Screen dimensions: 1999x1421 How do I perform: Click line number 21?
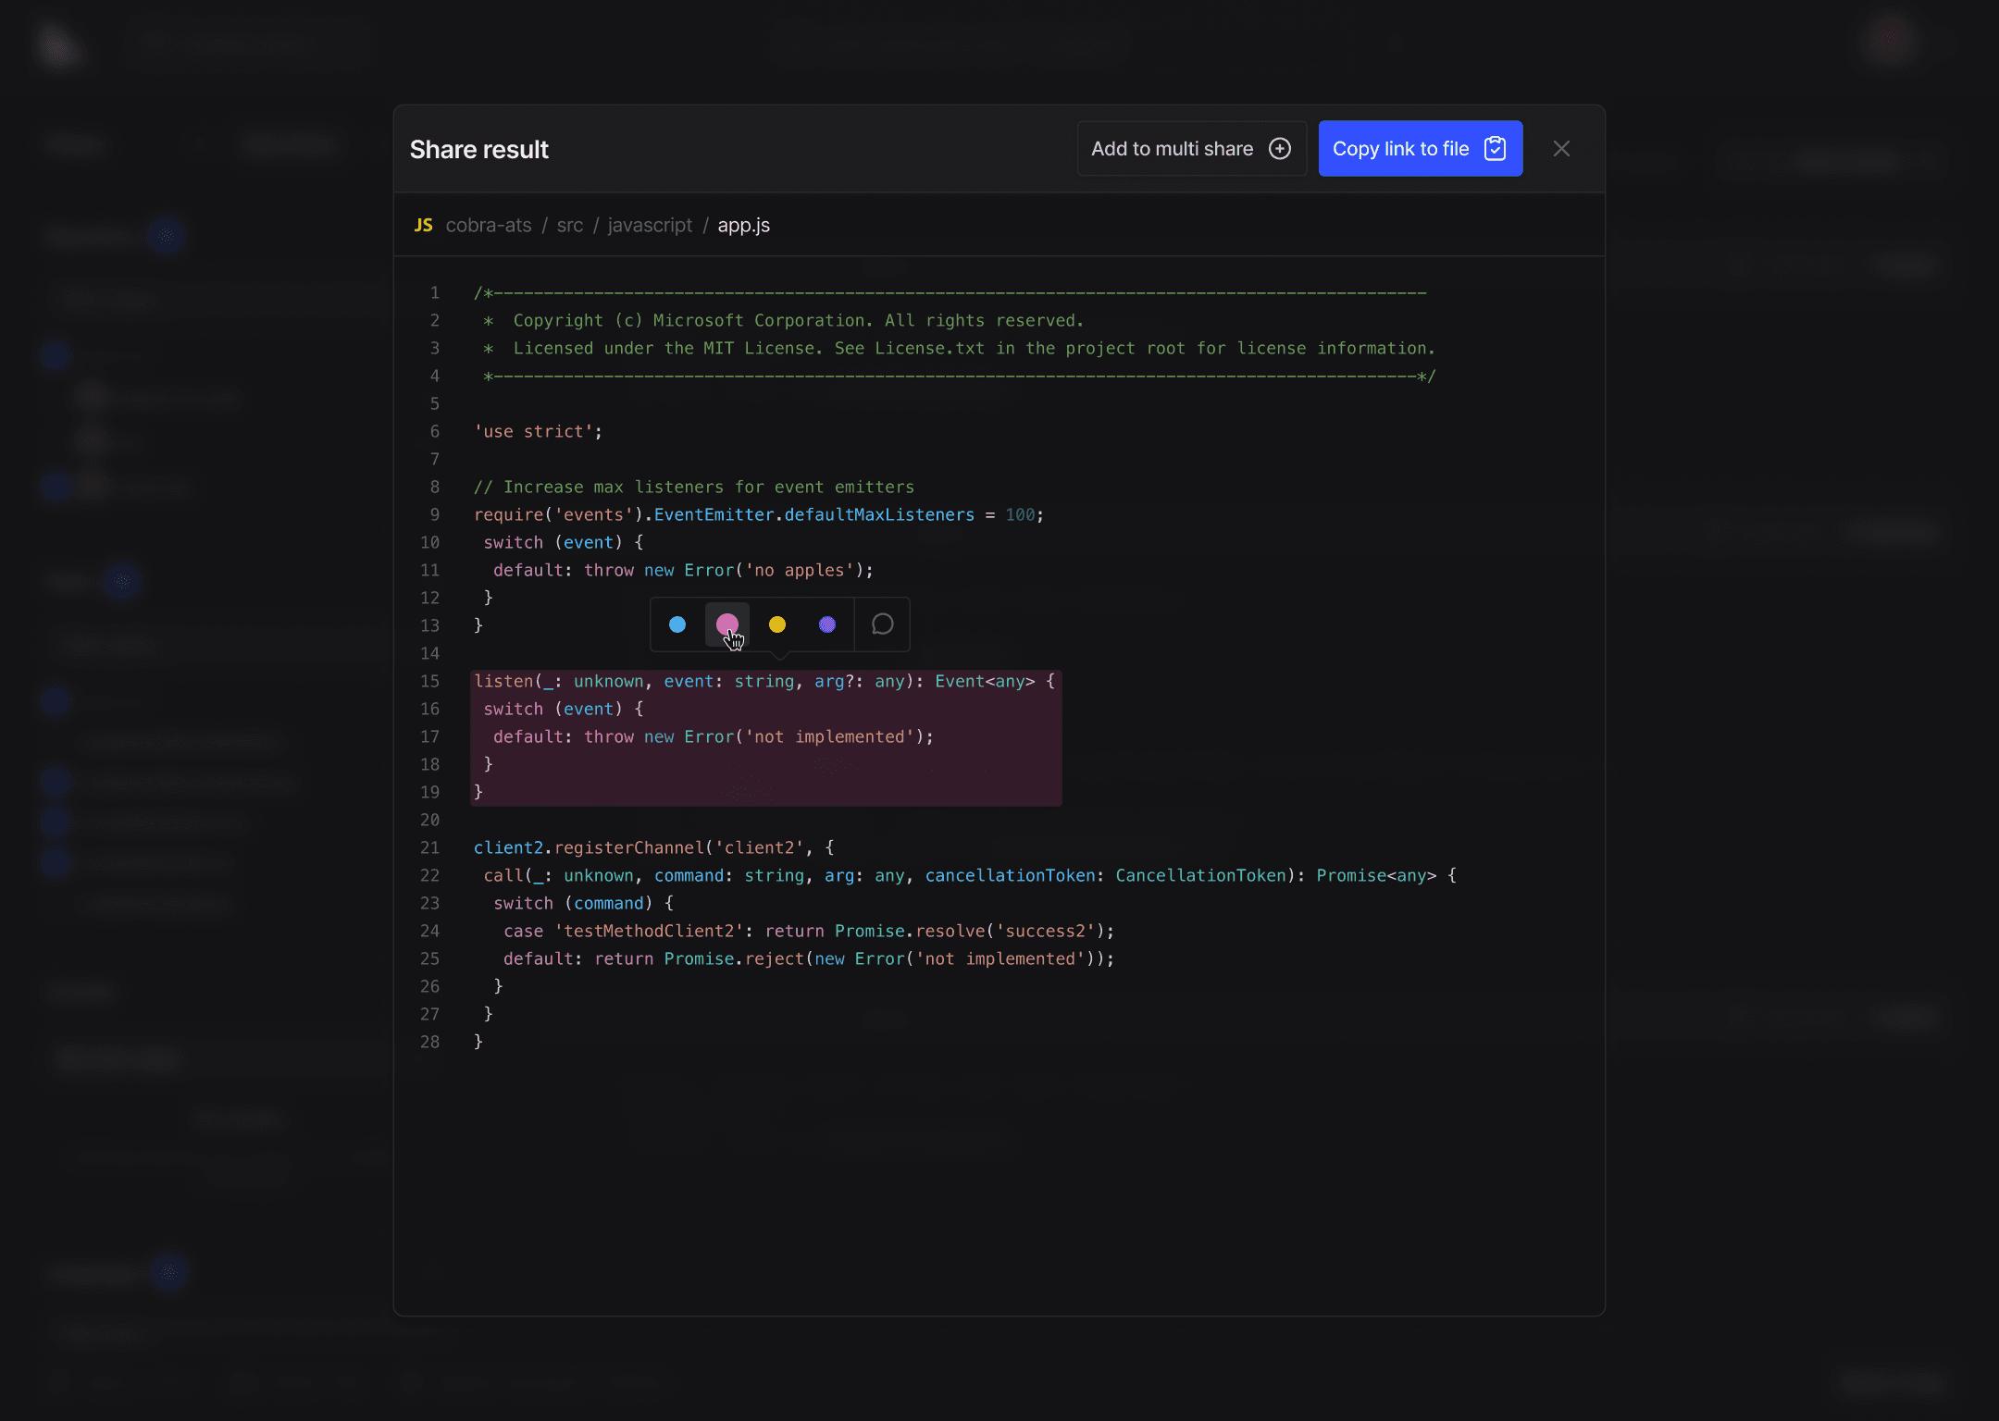click(429, 847)
